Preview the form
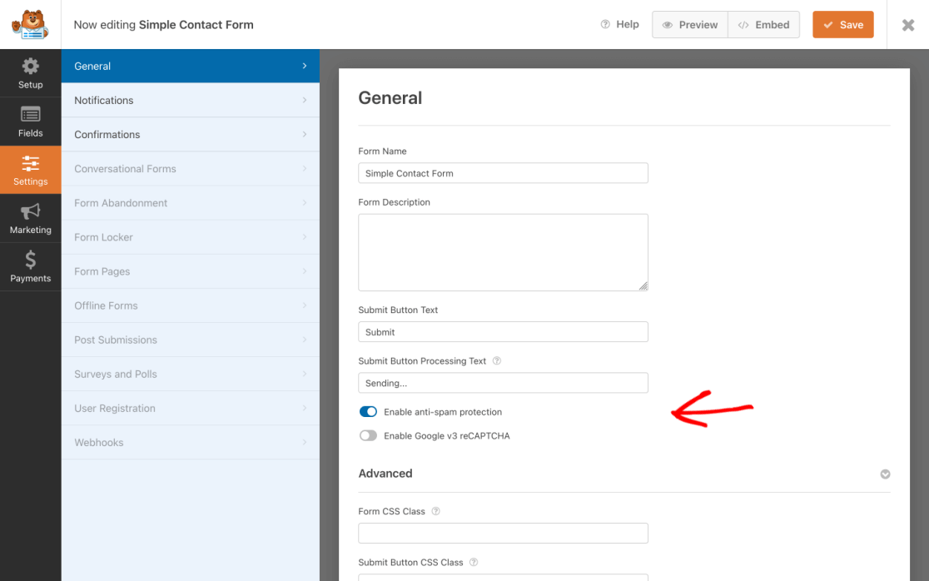 pos(689,24)
